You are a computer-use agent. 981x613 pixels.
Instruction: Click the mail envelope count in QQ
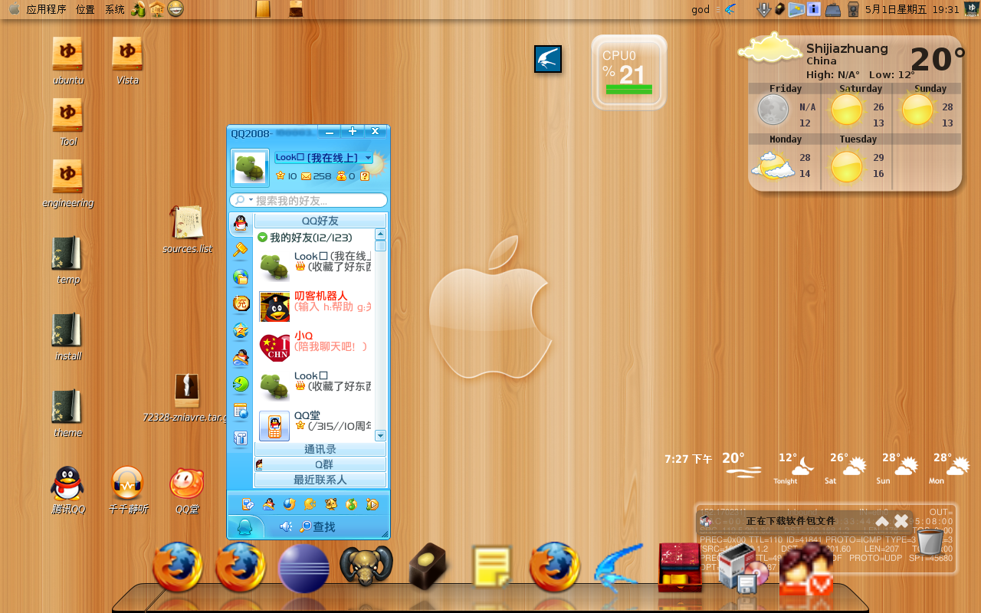pos(317,176)
